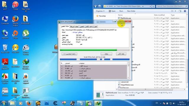Screen dimensions: 189x106
Task: Open the iTunes desktop shortcut
Action: click(15, 6)
